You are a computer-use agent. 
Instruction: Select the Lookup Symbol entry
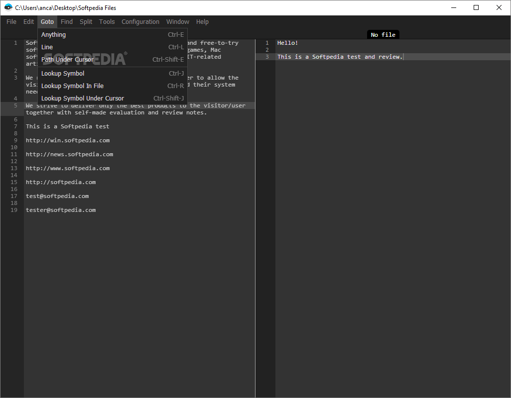(x=113, y=74)
